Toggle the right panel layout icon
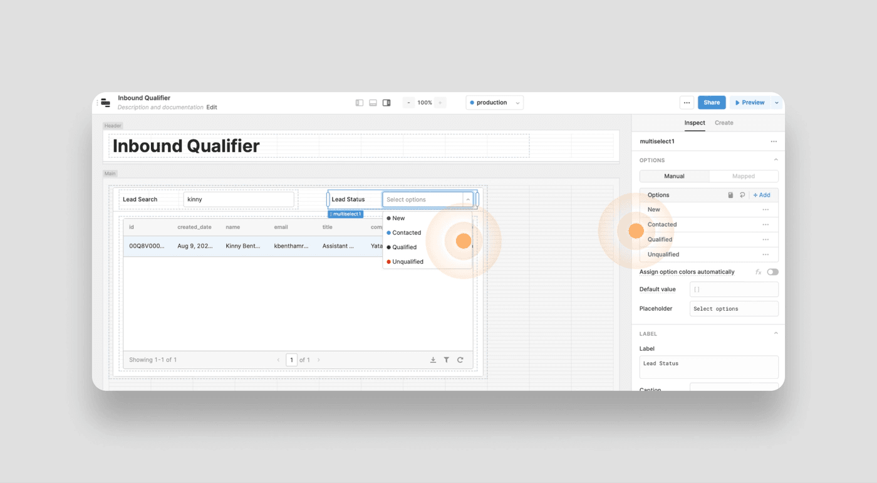 (x=387, y=103)
